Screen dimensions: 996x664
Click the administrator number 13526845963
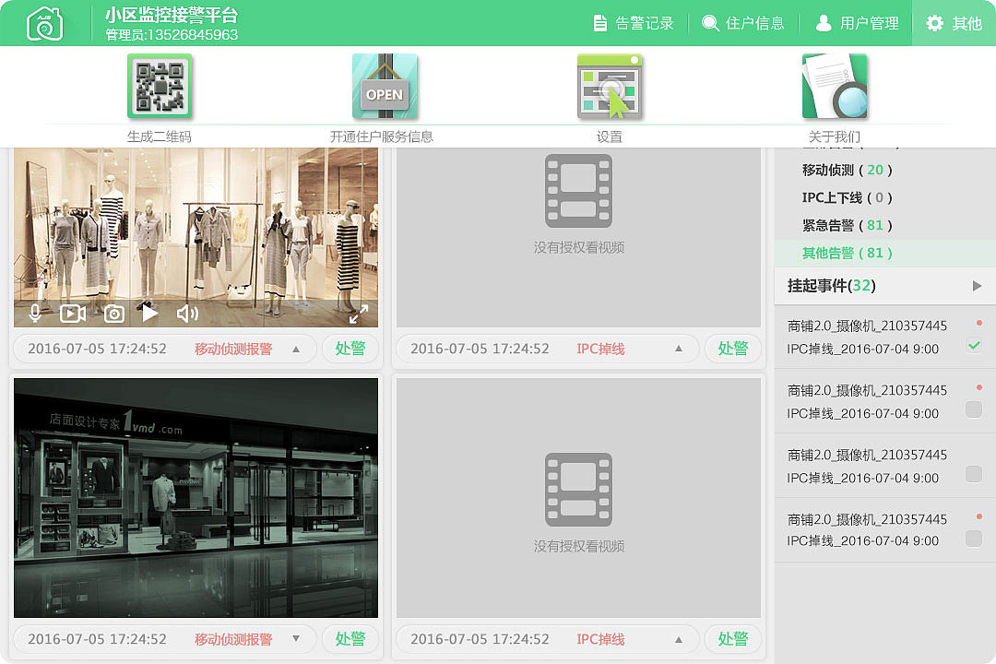tap(192, 35)
